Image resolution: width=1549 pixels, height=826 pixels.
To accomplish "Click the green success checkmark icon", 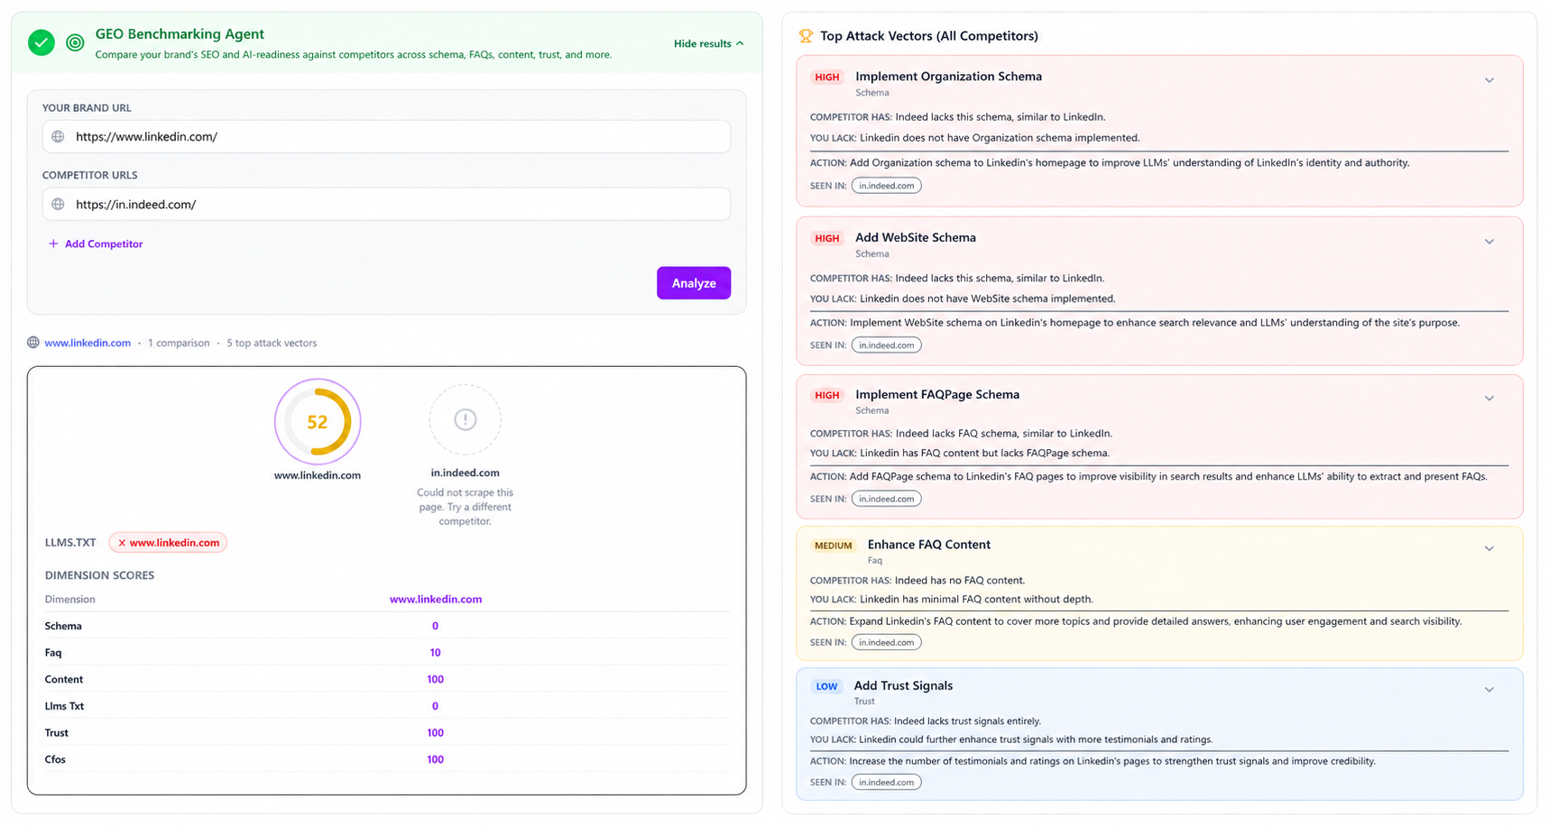I will coord(41,42).
